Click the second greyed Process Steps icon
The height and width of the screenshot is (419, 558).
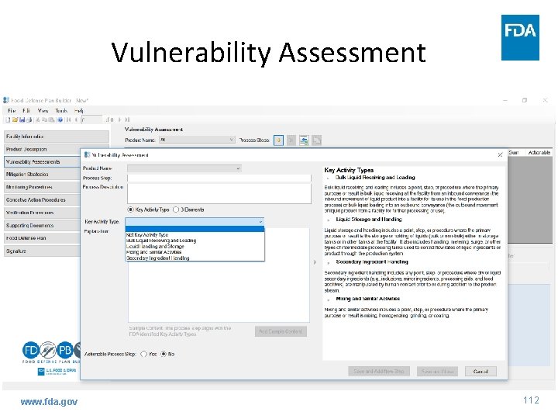click(x=291, y=140)
